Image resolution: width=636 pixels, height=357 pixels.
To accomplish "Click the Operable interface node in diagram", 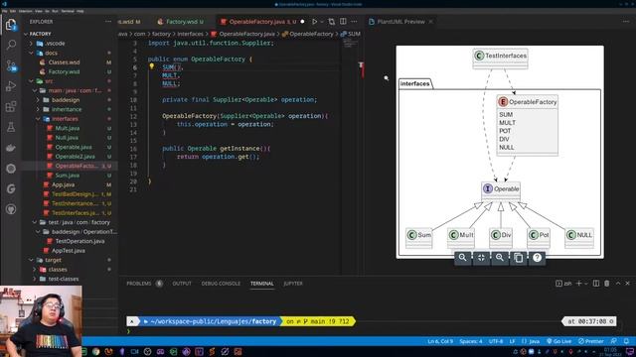I will coord(501,190).
